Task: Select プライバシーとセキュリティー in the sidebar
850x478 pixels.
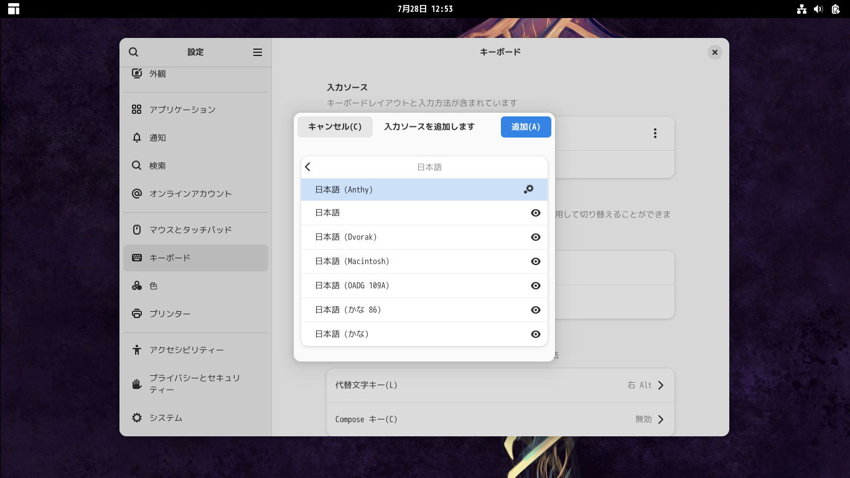Action: click(x=195, y=383)
